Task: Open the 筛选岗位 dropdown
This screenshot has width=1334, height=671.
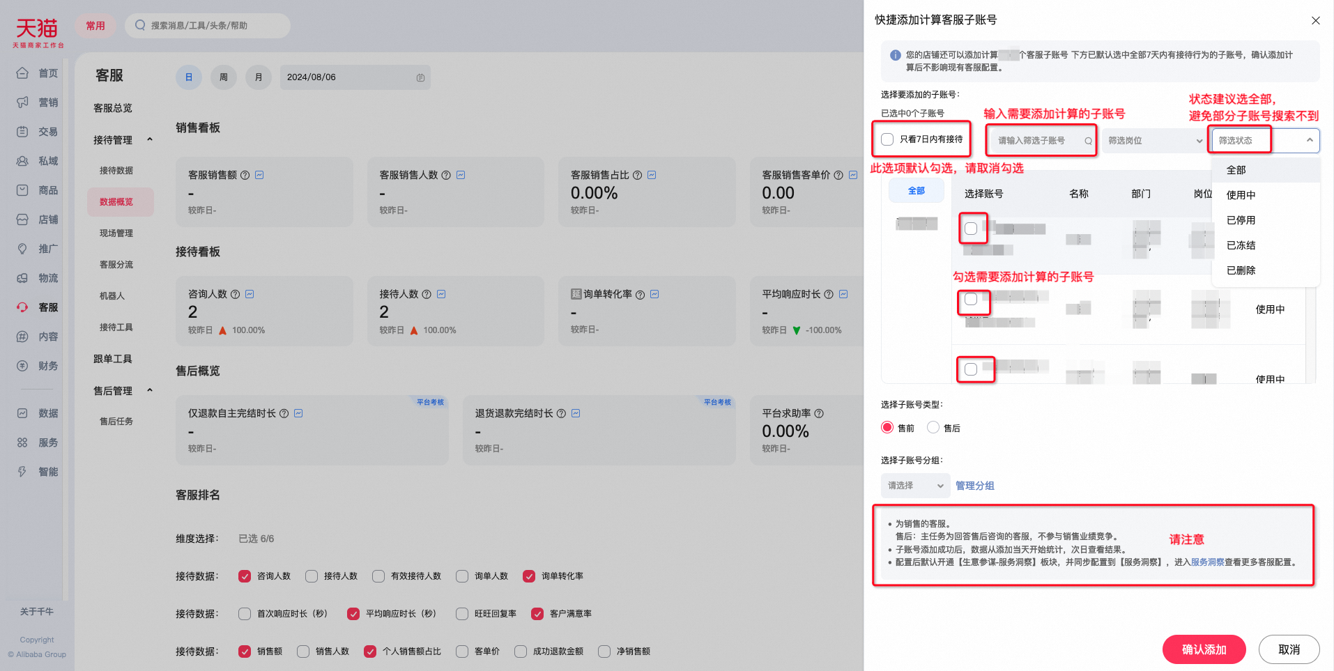Action: point(1154,141)
